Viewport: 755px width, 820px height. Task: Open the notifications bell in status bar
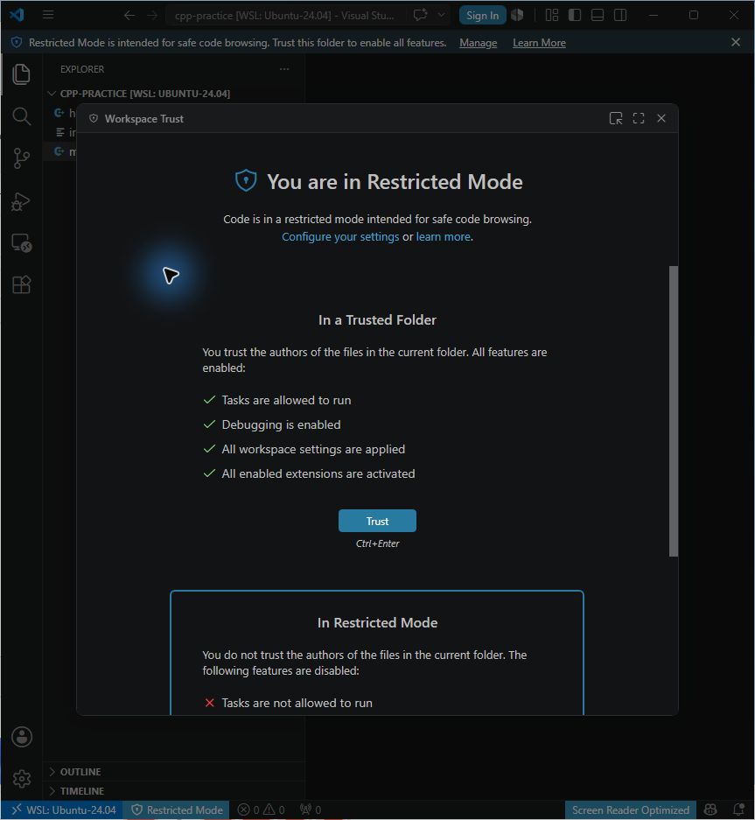point(738,809)
